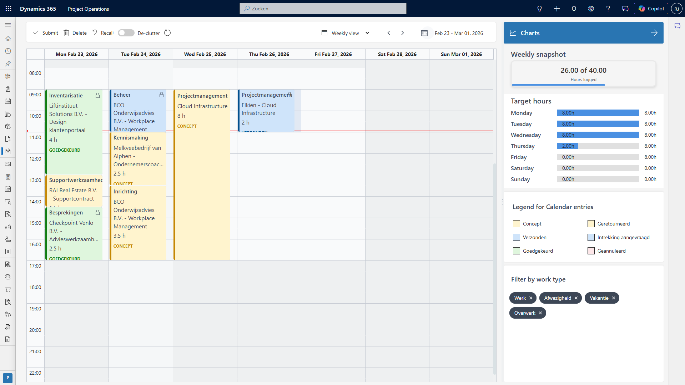Remove the Werk work type filter

point(530,298)
